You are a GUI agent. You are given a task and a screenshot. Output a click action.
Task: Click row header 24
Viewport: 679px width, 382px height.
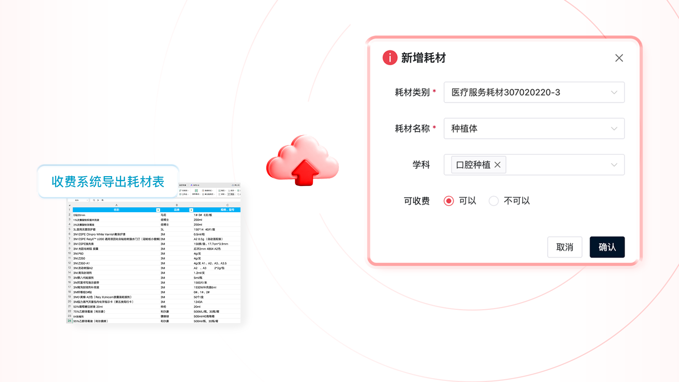click(69, 321)
